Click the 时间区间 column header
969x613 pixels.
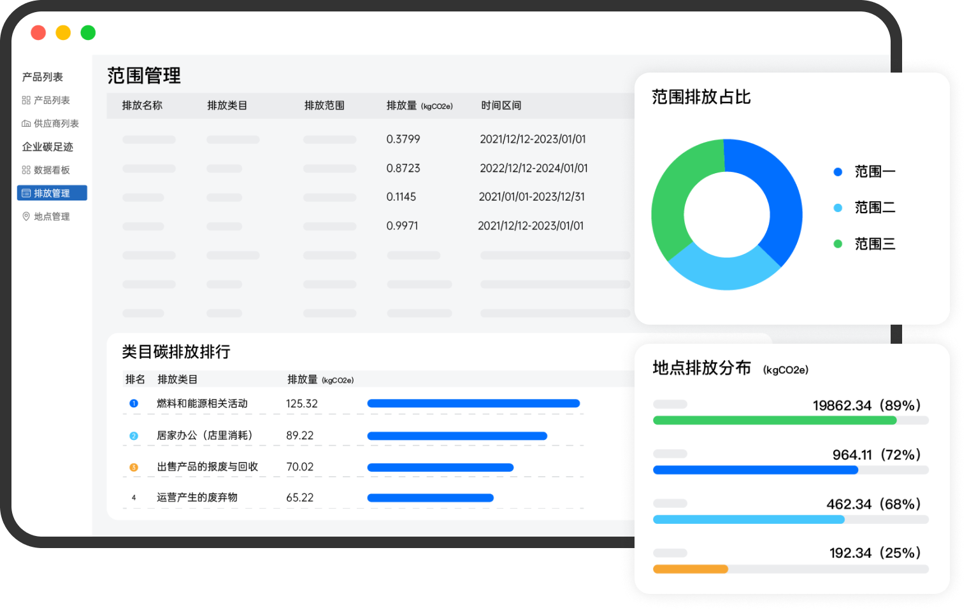click(x=501, y=106)
